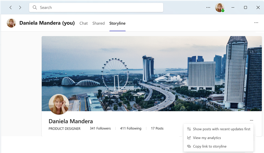Open account menu via top-right profile picture
Viewport: 264px width, 153px height.
pos(219,8)
